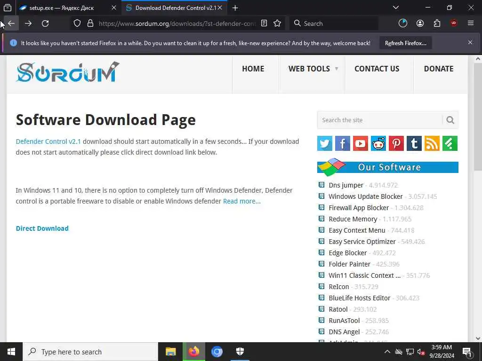The height and width of the screenshot is (361, 482).
Task: Open the ReIcon link
Action: 339,287
